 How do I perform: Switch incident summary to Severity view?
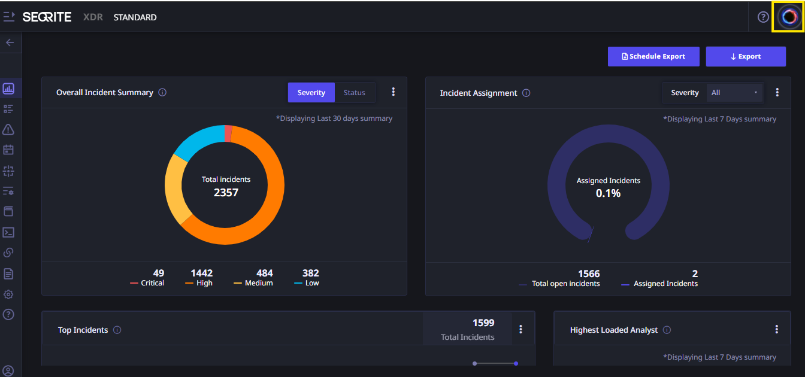311,93
